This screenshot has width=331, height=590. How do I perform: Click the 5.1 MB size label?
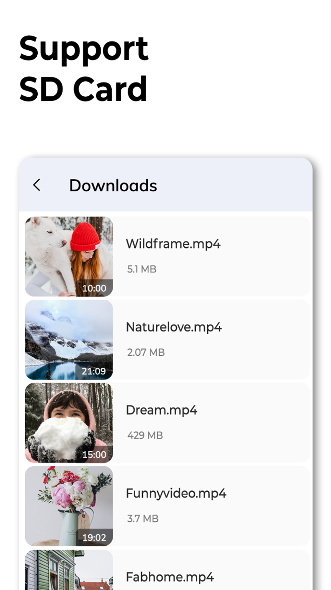point(142,269)
